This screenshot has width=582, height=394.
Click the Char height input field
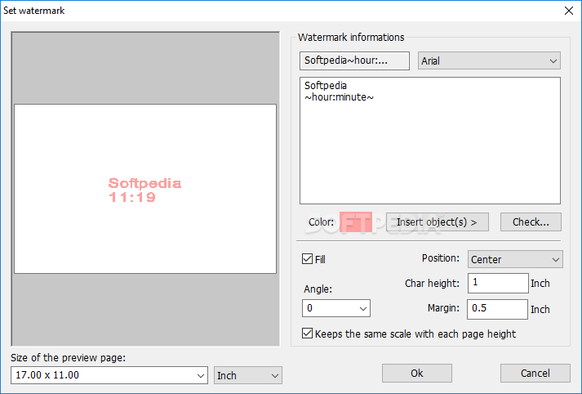[x=498, y=283]
